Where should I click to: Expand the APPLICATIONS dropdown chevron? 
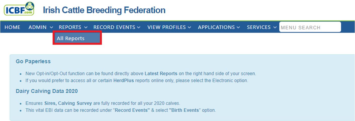[238, 27]
